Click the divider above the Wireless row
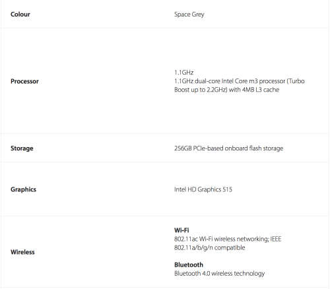The width and height of the screenshot is (330, 289). pos(165,216)
